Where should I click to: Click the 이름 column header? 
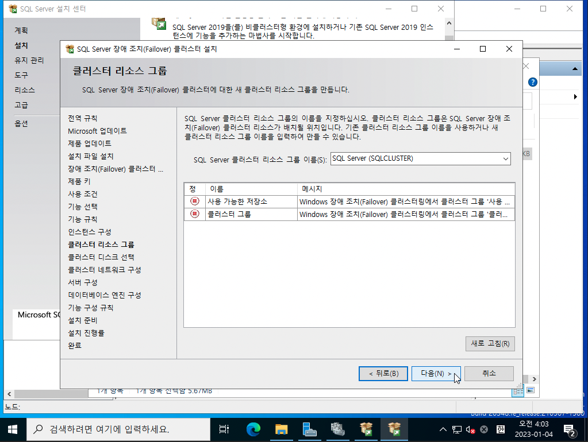coord(251,189)
